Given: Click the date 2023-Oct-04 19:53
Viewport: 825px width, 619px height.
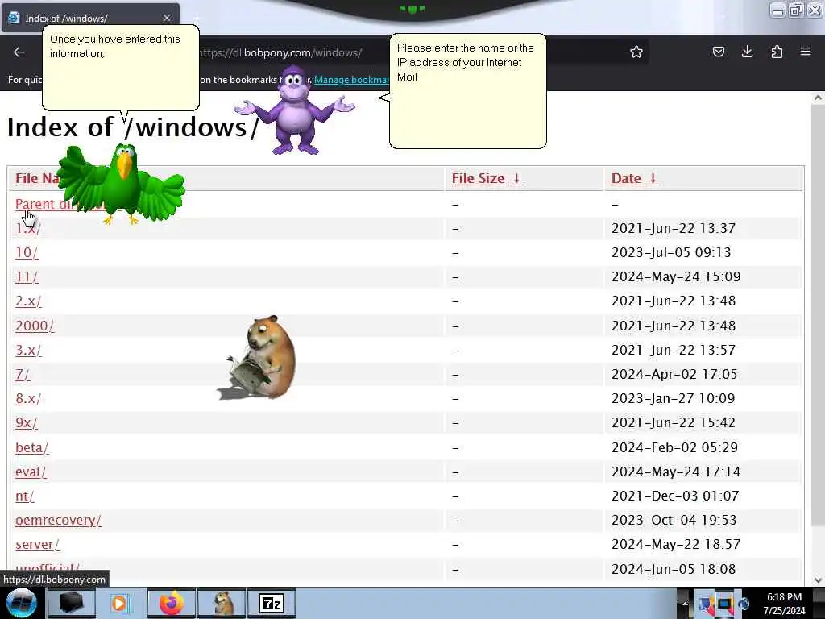Looking at the screenshot, I should [674, 520].
